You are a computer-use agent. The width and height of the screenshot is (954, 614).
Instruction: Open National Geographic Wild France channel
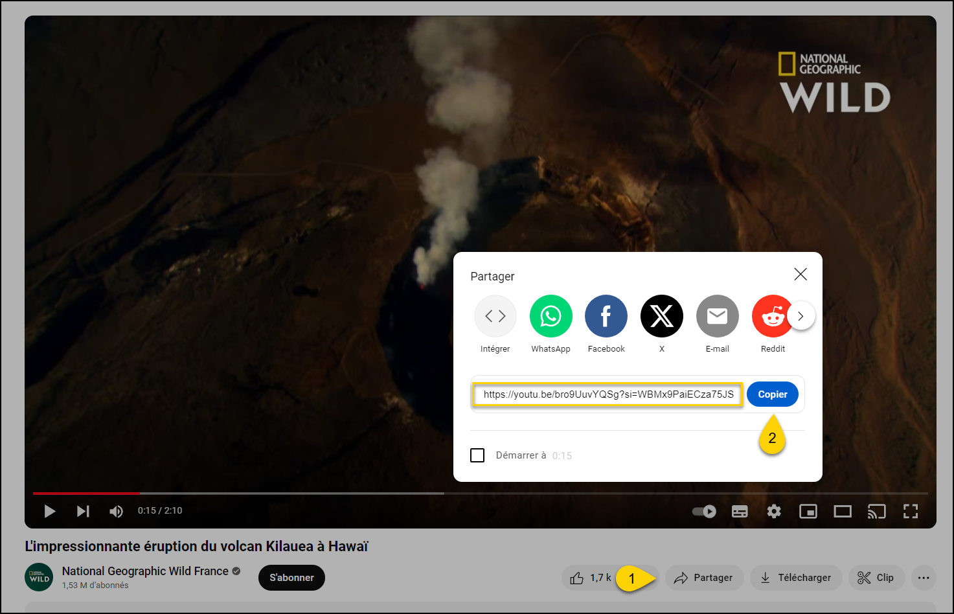click(x=145, y=571)
